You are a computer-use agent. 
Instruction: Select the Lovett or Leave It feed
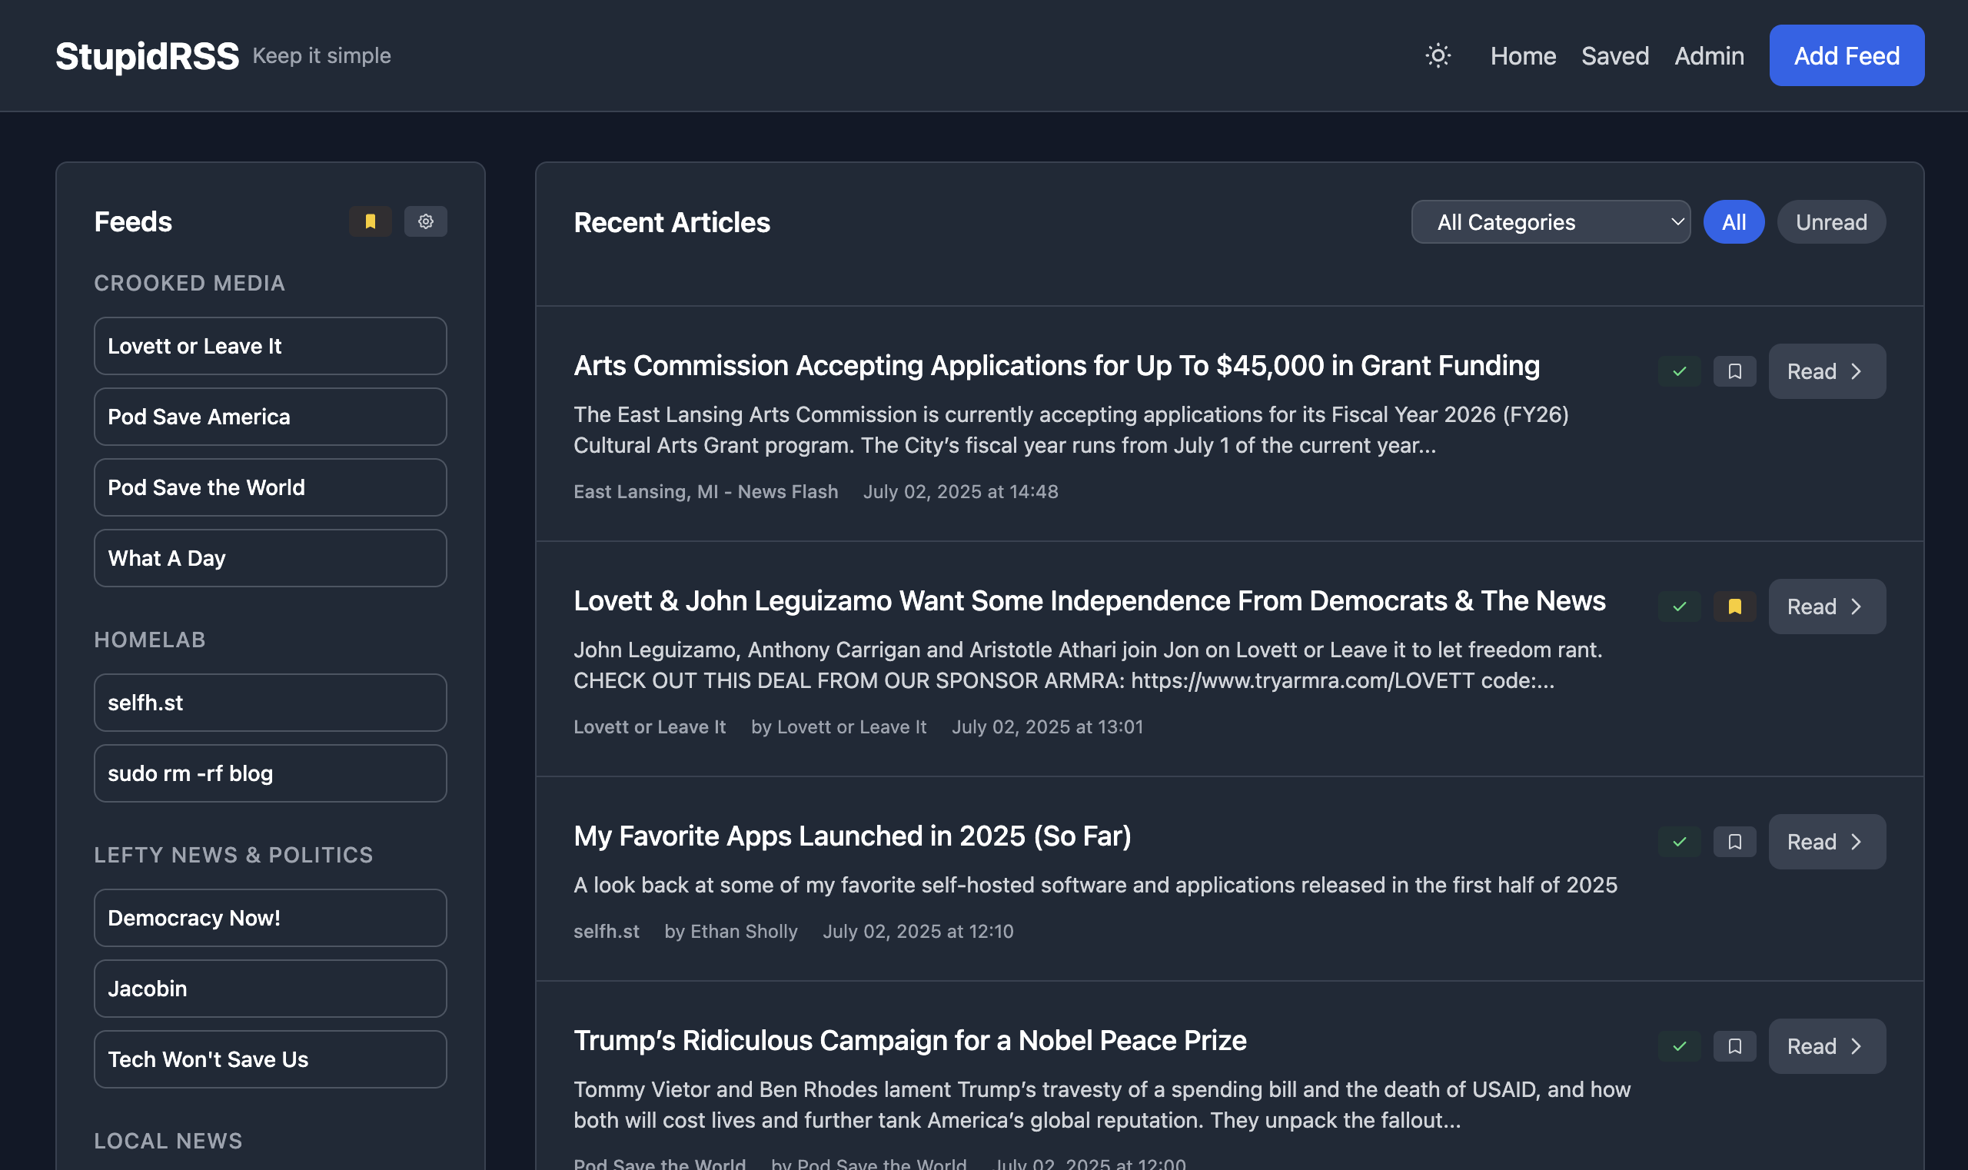(271, 346)
